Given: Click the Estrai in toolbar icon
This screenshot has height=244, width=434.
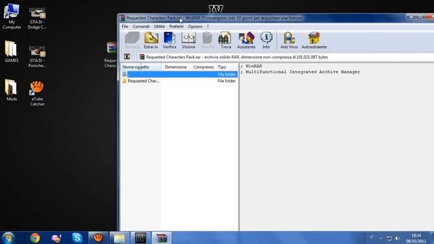Looking at the screenshot, I should (x=151, y=41).
